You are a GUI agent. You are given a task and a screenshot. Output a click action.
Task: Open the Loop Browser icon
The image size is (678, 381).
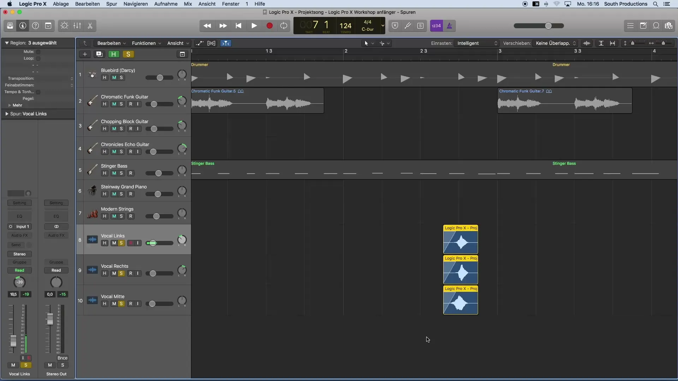656,26
